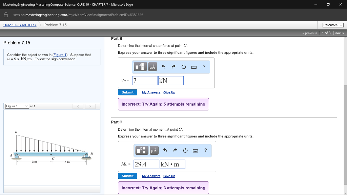Image resolution: width=347 pixels, height=195 pixels.
Task: Open the help question mark in Part C
Action: [x=205, y=151]
